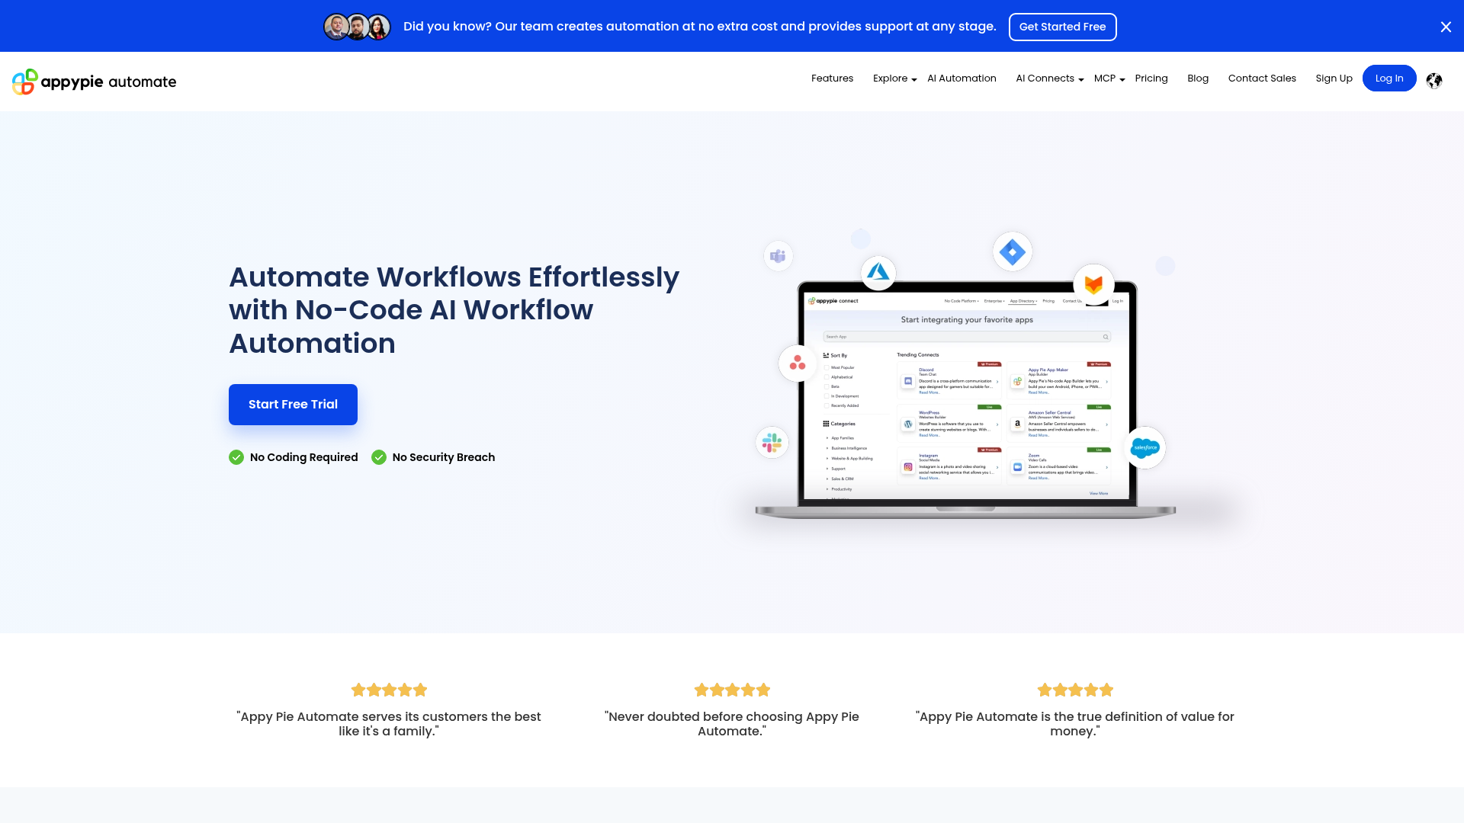Check the Most Popular filter in the mockup
The width and height of the screenshot is (1464, 823).
coord(827,367)
